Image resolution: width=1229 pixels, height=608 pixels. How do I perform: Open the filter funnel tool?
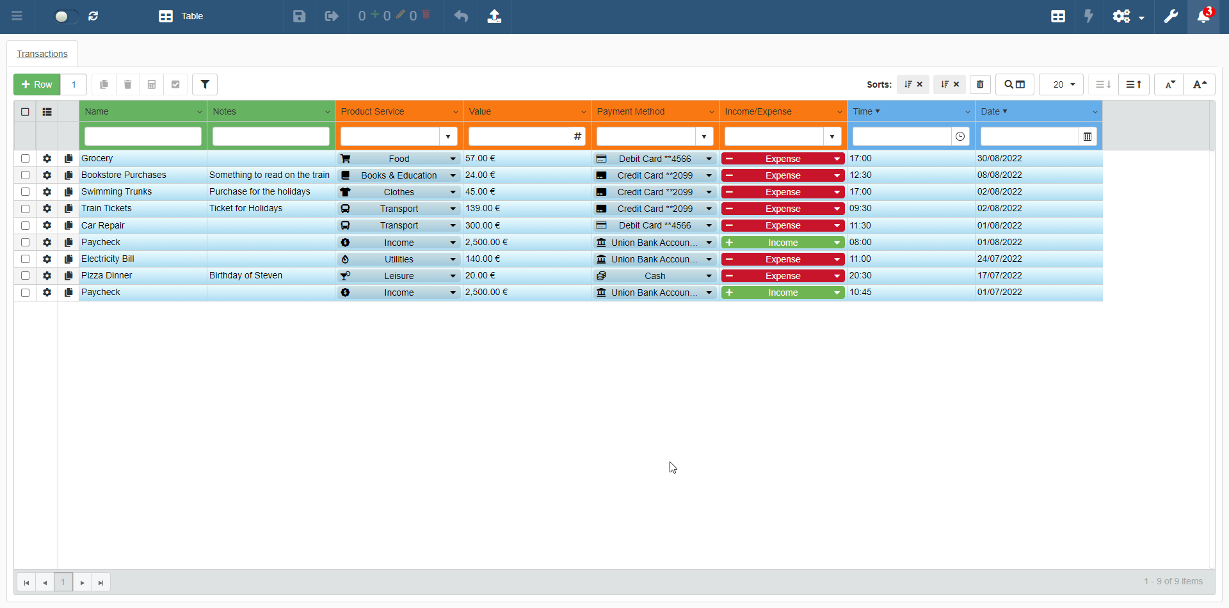coord(205,84)
